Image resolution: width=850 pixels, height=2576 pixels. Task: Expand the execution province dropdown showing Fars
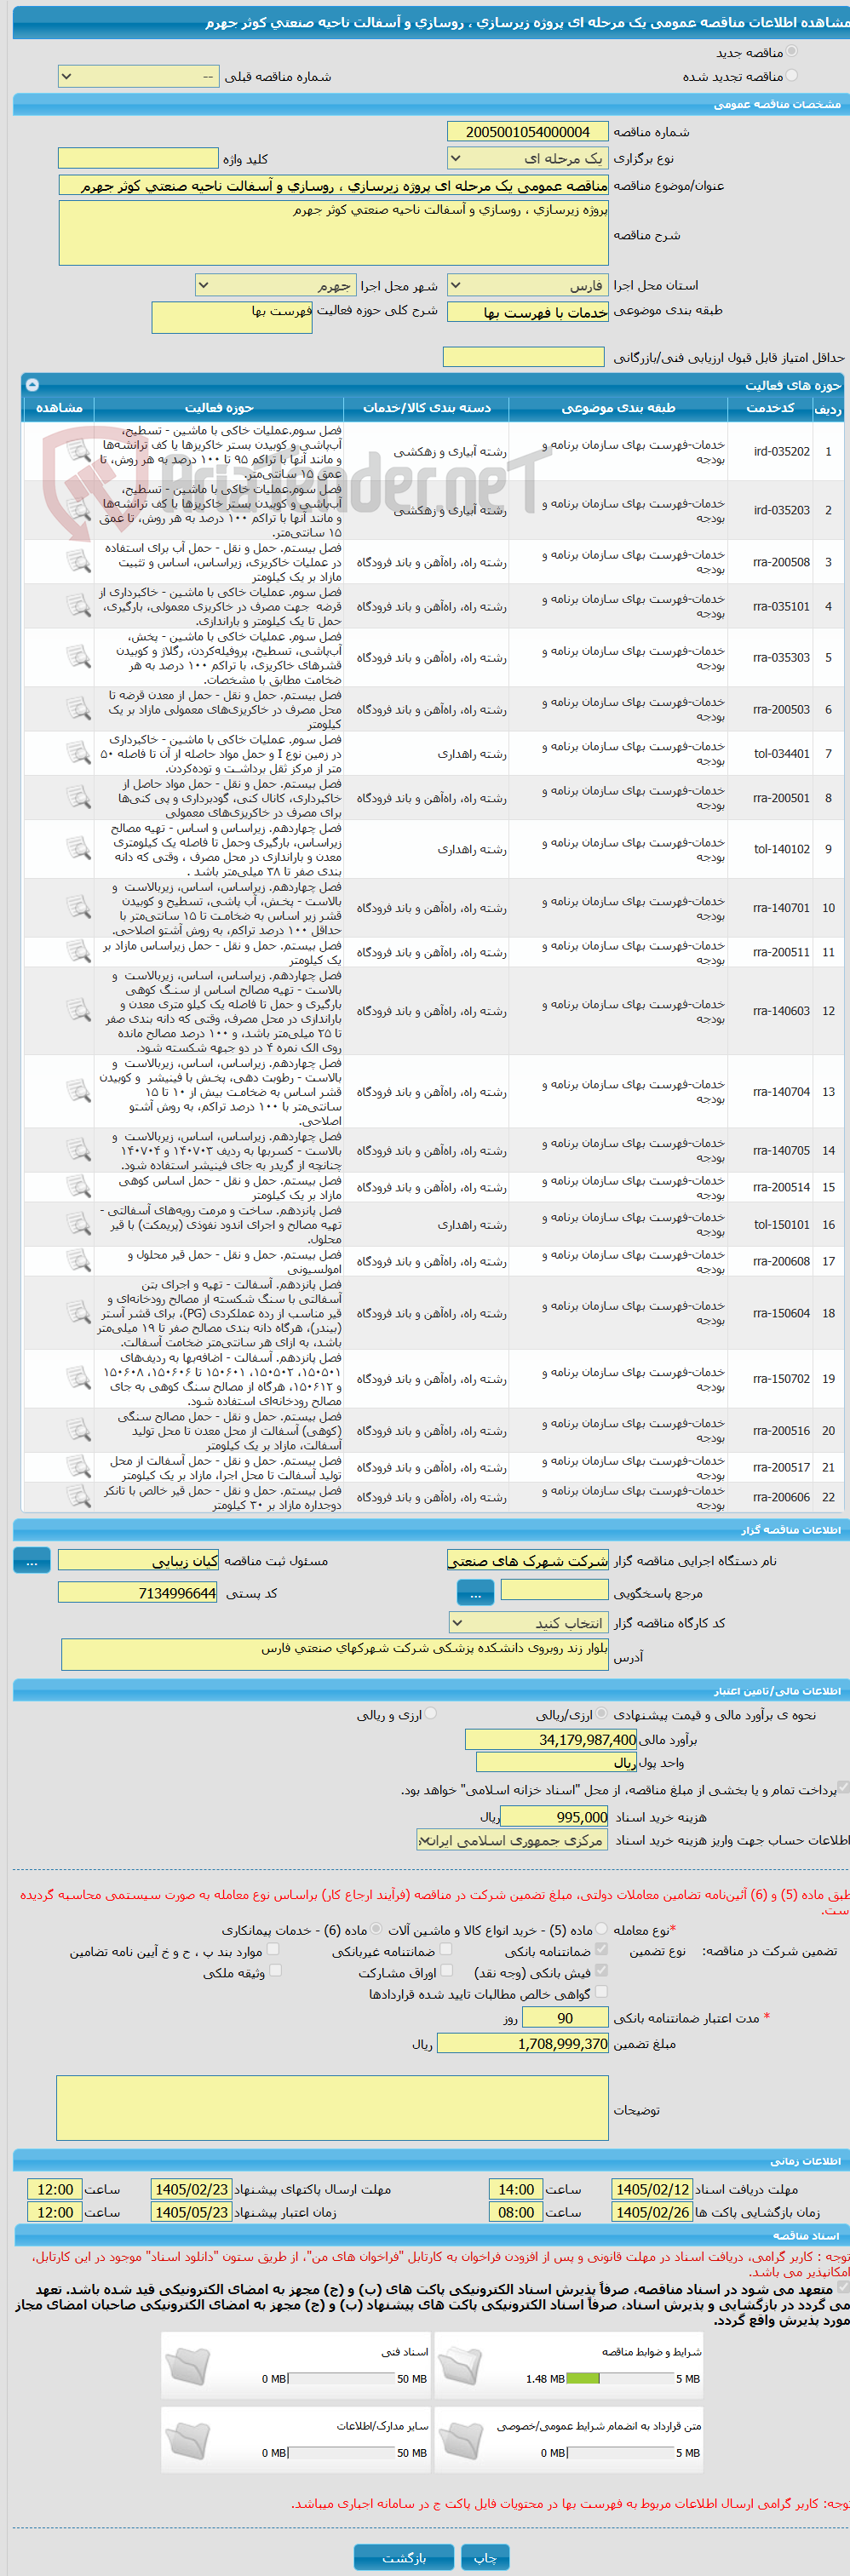tap(527, 286)
